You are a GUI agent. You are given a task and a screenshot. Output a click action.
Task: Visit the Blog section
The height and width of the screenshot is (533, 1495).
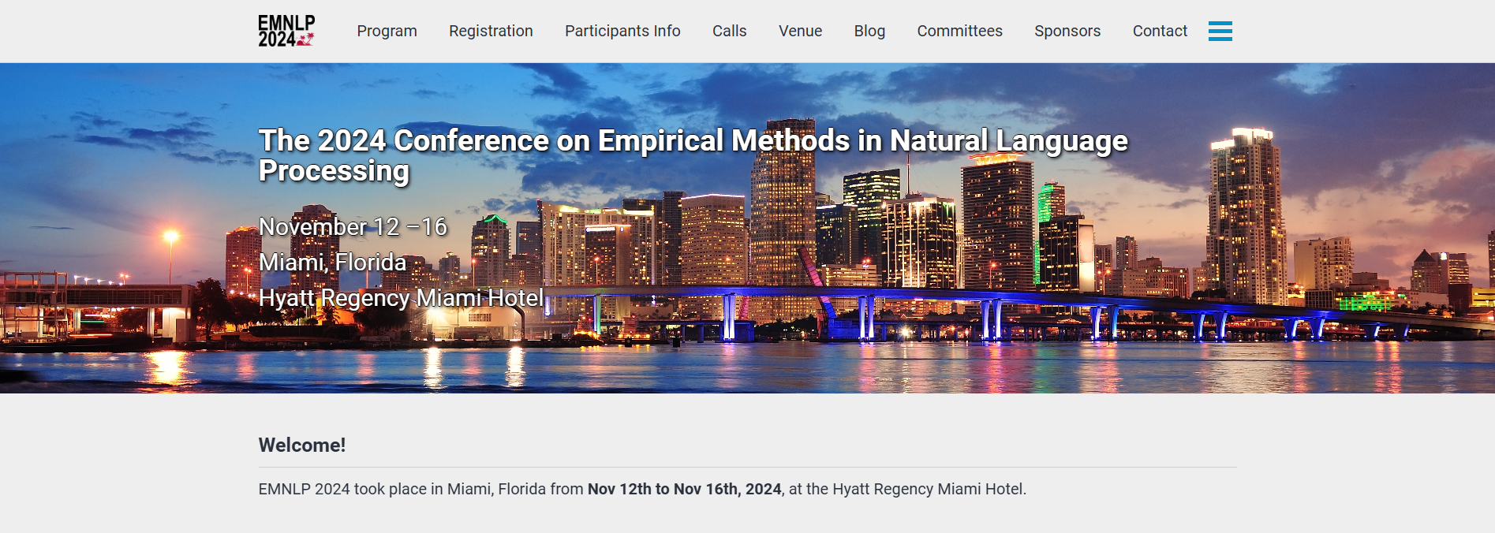pos(869,31)
